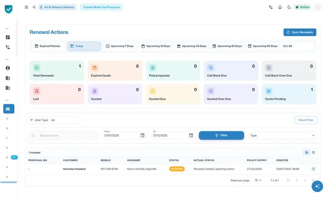Click the Paid proposals card icon
The width and height of the screenshot is (328, 197).
(153, 68)
